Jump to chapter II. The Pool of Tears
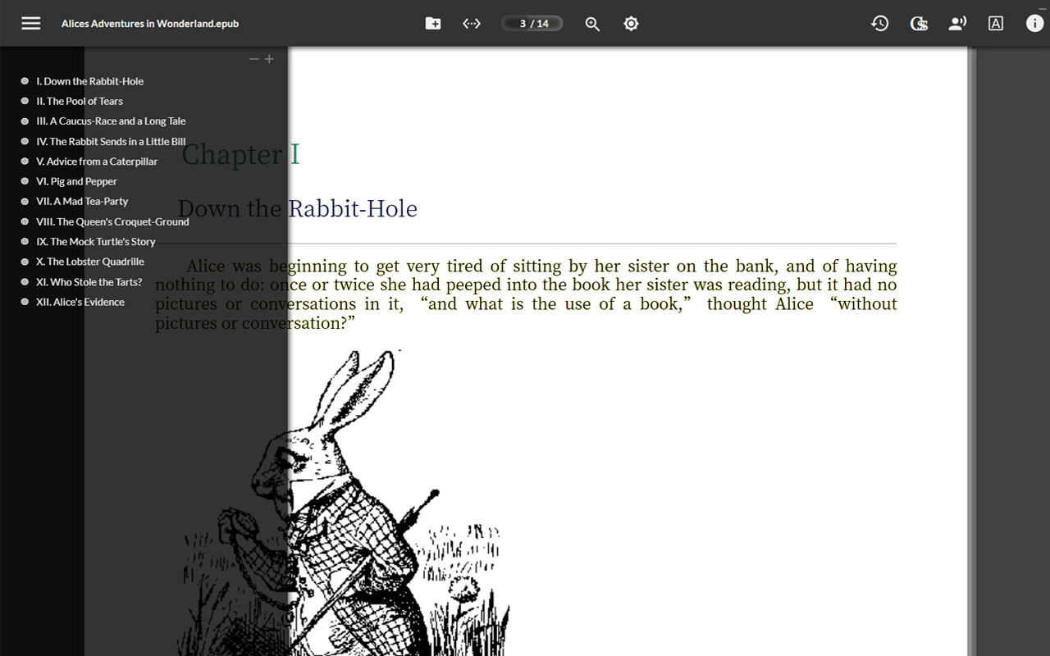Screen dimensions: 1050x656 (80, 101)
